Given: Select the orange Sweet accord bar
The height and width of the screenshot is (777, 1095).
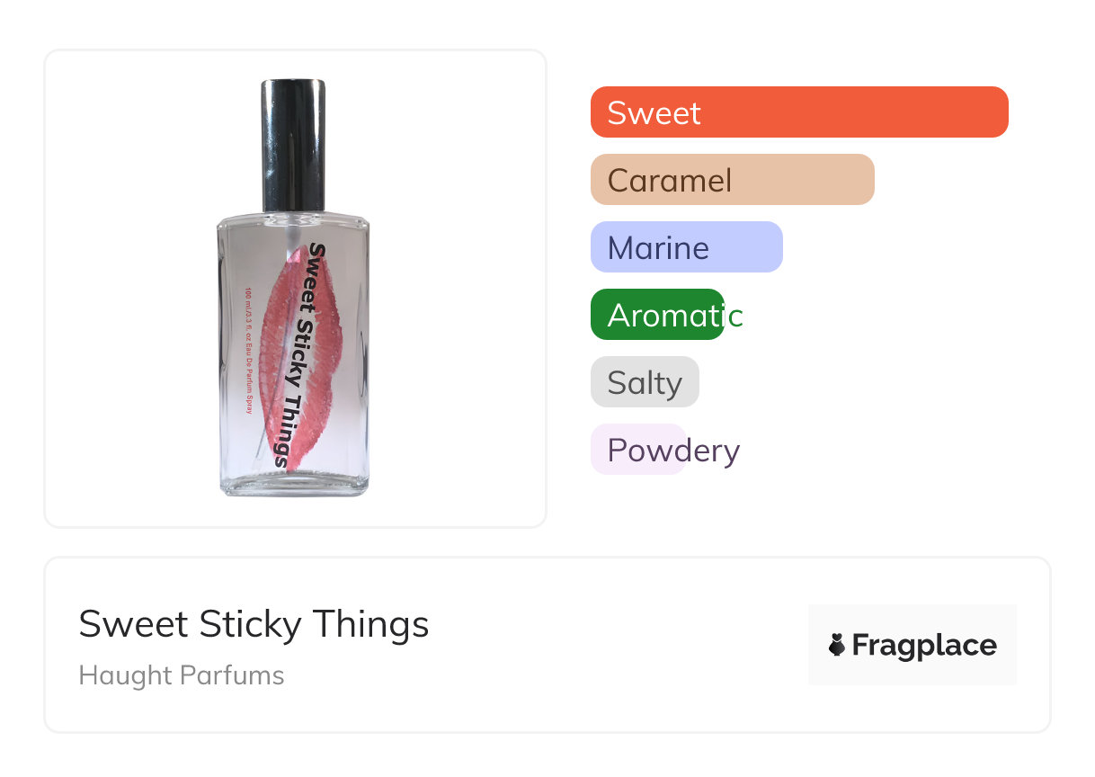Looking at the screenshot, I should (799, 112).
